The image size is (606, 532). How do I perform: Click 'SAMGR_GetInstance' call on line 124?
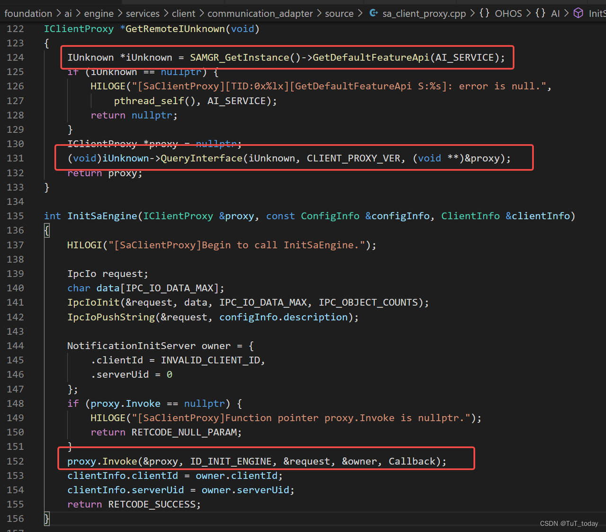pyautogui.click(x=240, y=58)
